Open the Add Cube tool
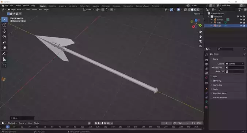Viewport: 247px width, 133px height. point(4,65)
